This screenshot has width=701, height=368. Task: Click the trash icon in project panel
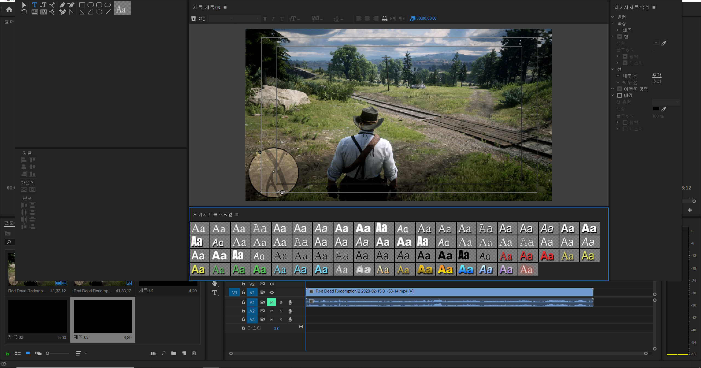194,353
